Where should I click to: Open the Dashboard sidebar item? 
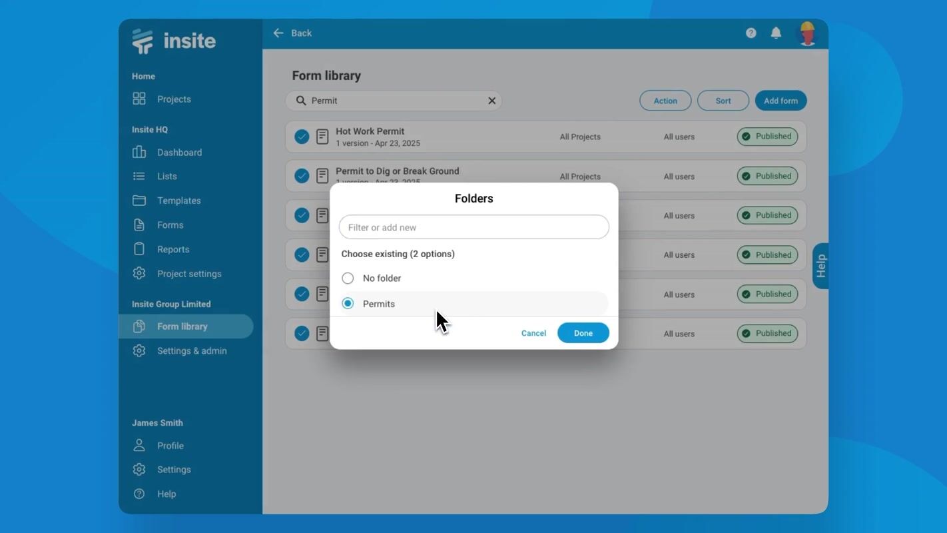tap(179, 153)
